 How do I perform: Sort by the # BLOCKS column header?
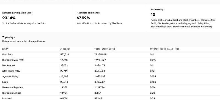(65, 49)
